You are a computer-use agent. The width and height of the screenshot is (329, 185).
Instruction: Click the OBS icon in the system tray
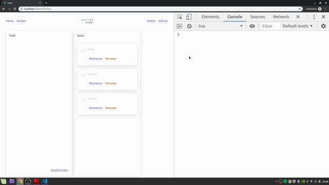[x=281, y=181]
